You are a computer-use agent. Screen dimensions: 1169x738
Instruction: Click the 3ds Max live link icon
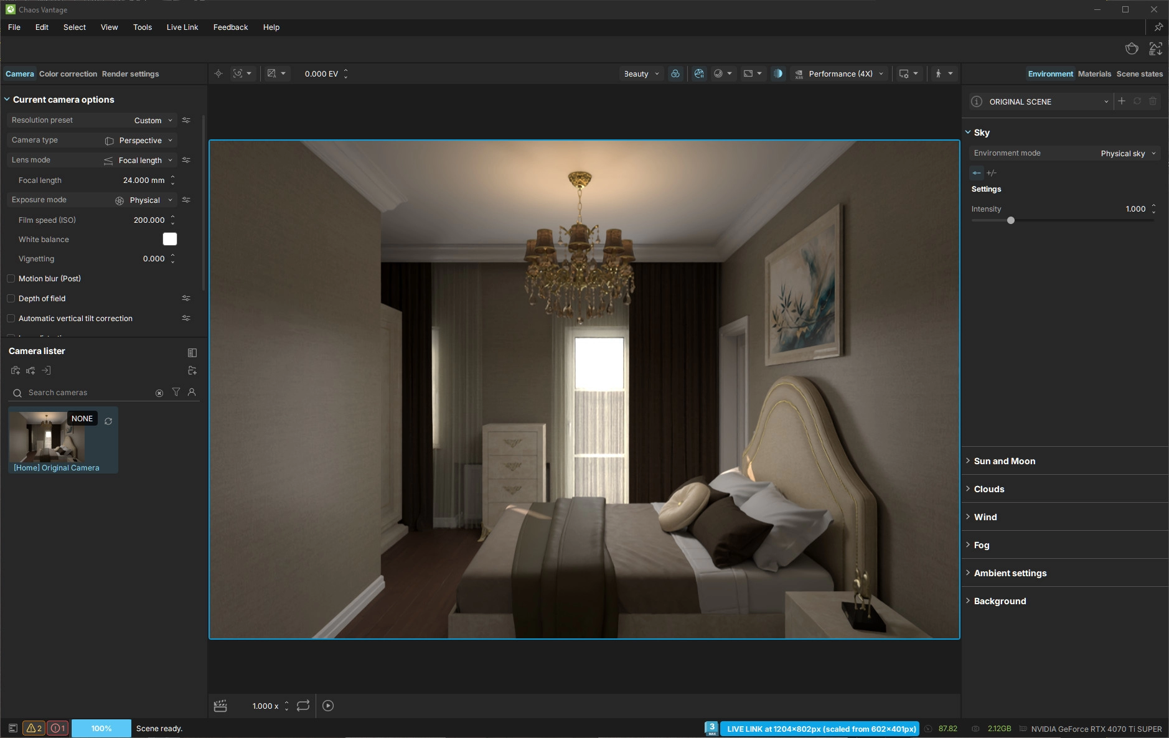pos(711,728)
